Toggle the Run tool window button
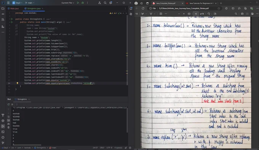259x150 pixels. coord(3,126)
